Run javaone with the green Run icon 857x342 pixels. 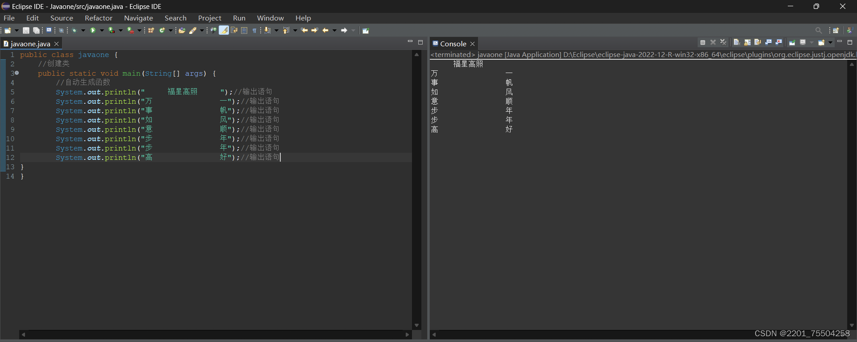click(93, 30)
